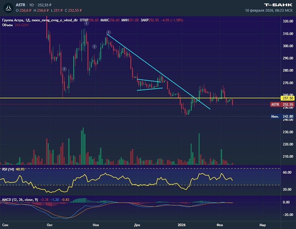Click the ОТКР 256.60 legend value
This screenshot has height=229, width=296.
tap(89, 20)
